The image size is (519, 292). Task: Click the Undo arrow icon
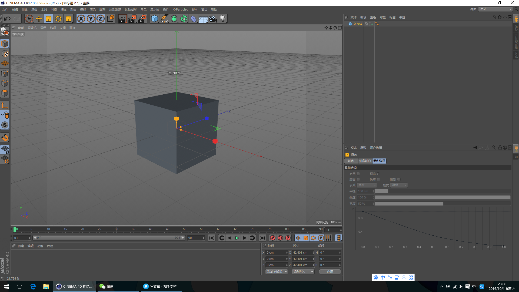(7, 19)
